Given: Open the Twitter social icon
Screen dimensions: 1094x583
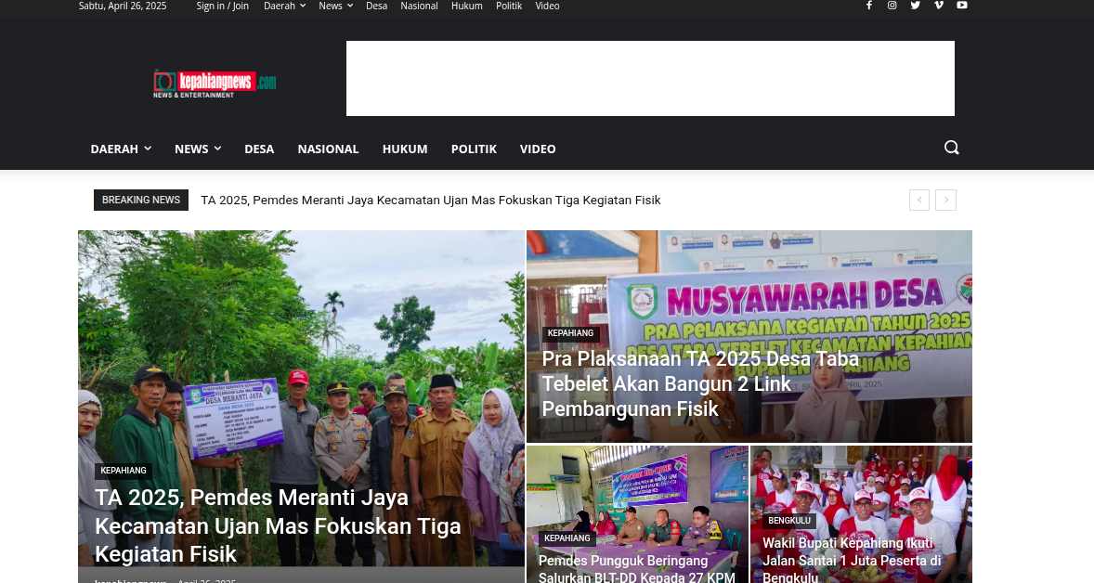Looking at the screenshot, I should [916, 6].
